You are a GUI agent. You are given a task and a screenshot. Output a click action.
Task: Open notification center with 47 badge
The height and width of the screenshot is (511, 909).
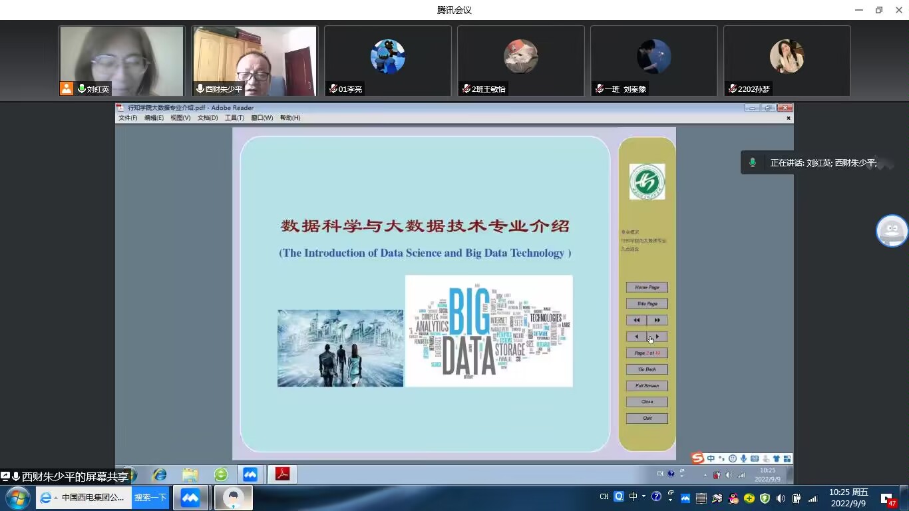tap(888, 499)
